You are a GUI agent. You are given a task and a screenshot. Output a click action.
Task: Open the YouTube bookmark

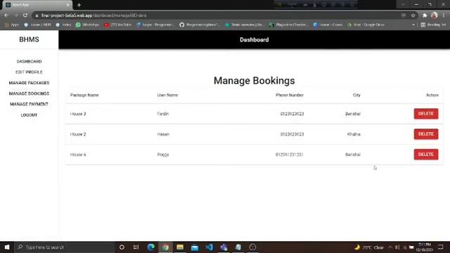(117, 25)
